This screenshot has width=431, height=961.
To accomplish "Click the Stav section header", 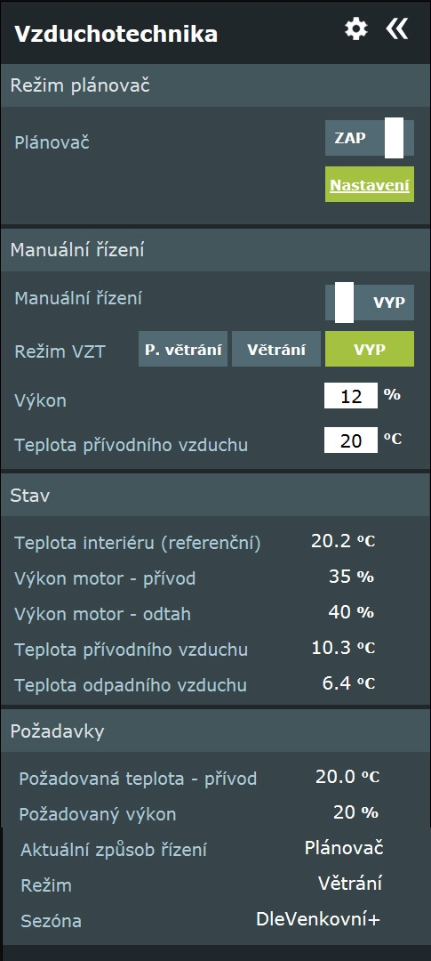I will pos(215,496).
